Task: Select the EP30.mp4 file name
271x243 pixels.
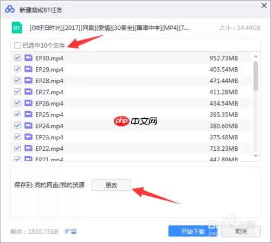Action: (x=49, y=59)
